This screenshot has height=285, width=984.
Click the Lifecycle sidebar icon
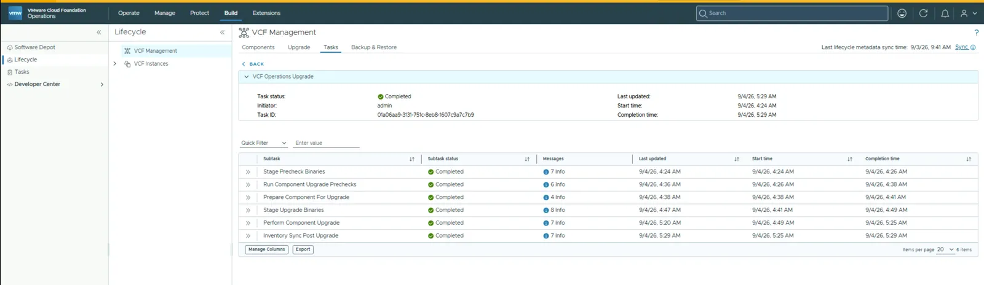click(10, 60)
